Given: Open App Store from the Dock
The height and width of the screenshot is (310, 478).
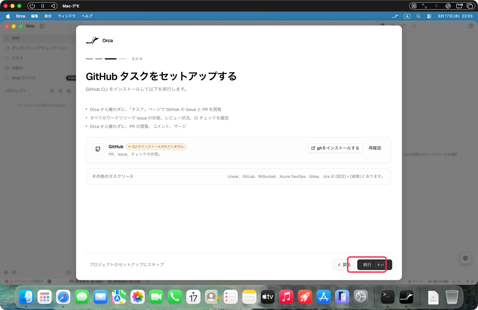Looking at the screenshot, I should click(323, 297).
